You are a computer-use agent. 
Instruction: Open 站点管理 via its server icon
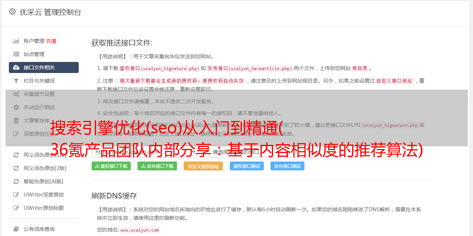point(16,54)
